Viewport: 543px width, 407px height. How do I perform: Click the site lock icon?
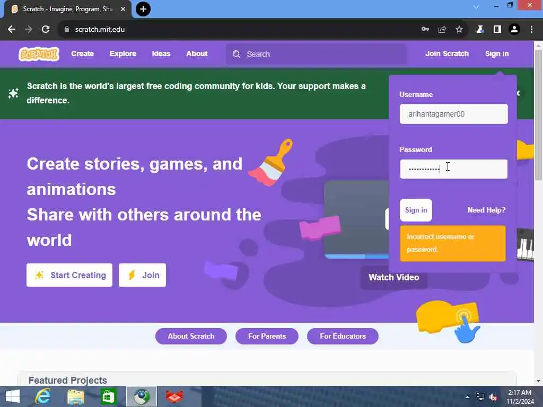click(x=67, y=30)
